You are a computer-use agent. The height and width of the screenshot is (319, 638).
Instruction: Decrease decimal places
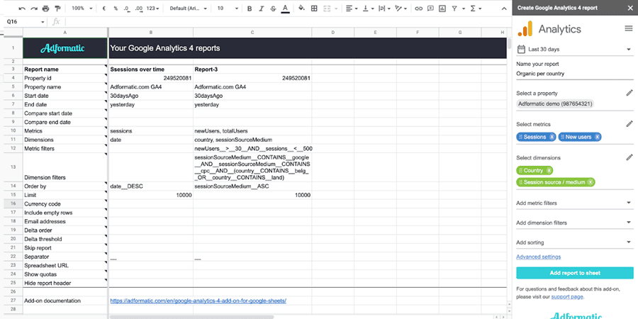tap(127, 8)
